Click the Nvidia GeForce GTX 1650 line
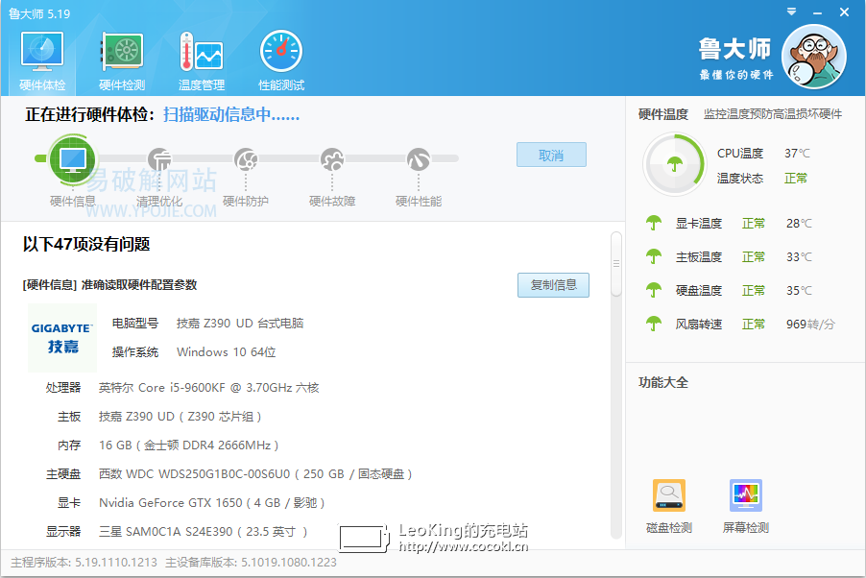Viewport: 866px width, 578px height. click(x=211, y=502)
